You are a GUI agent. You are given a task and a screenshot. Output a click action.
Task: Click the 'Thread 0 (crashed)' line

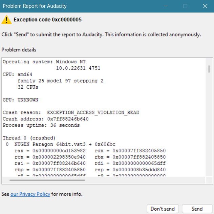pyautogui.click(x=29, y=138)
